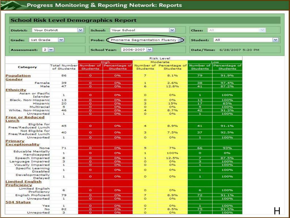Click the Hispanic low percentage 85%
The width and height of the screenshot is (290, 218).
(x=227, y=103)
